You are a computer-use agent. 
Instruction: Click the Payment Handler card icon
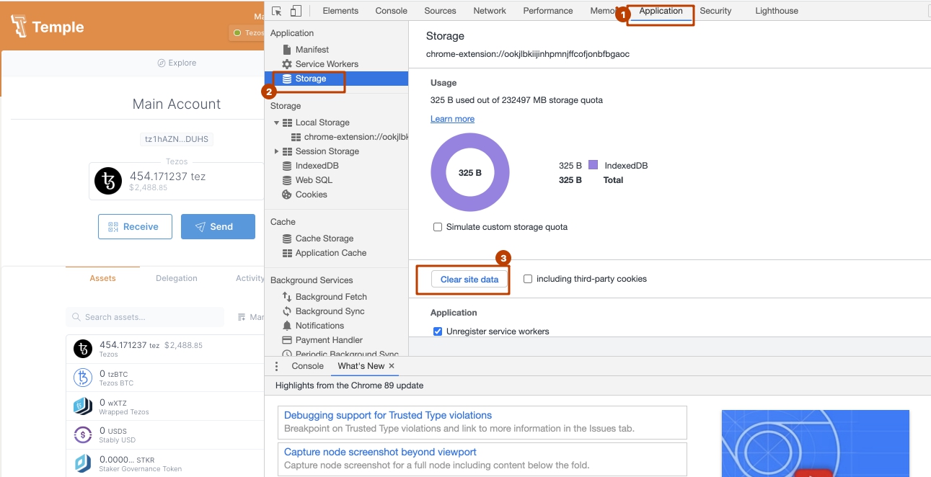point(287,340)
